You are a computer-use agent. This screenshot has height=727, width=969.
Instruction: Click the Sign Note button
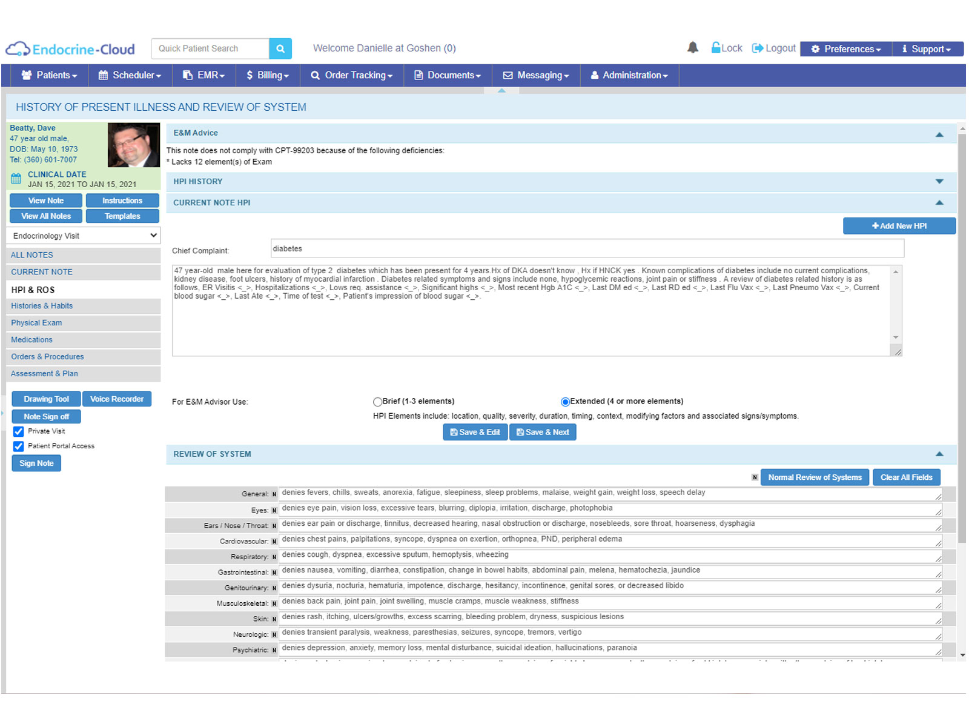tap(36, 463)
